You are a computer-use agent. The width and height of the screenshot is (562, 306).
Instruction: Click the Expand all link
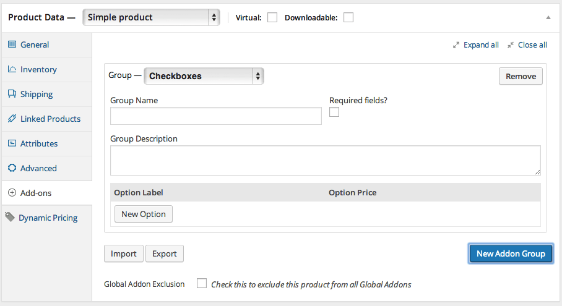[x=480, y=45]
